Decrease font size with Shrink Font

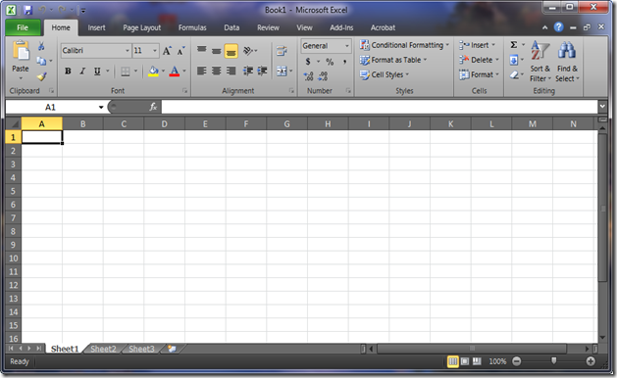pyautogui.click(x=180, y=51)
